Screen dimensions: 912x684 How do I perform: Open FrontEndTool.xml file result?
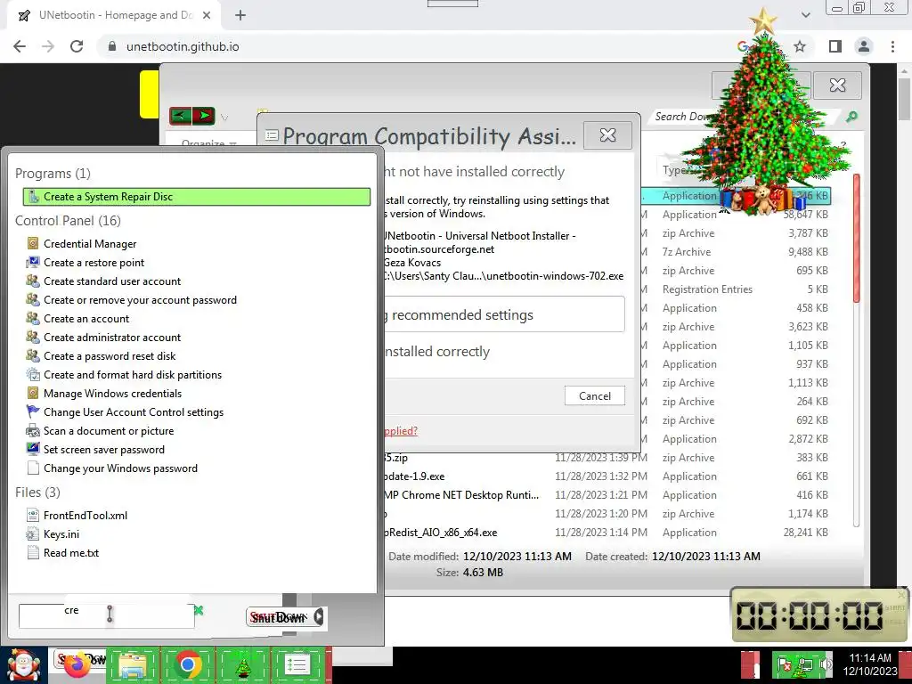point(85,516)
